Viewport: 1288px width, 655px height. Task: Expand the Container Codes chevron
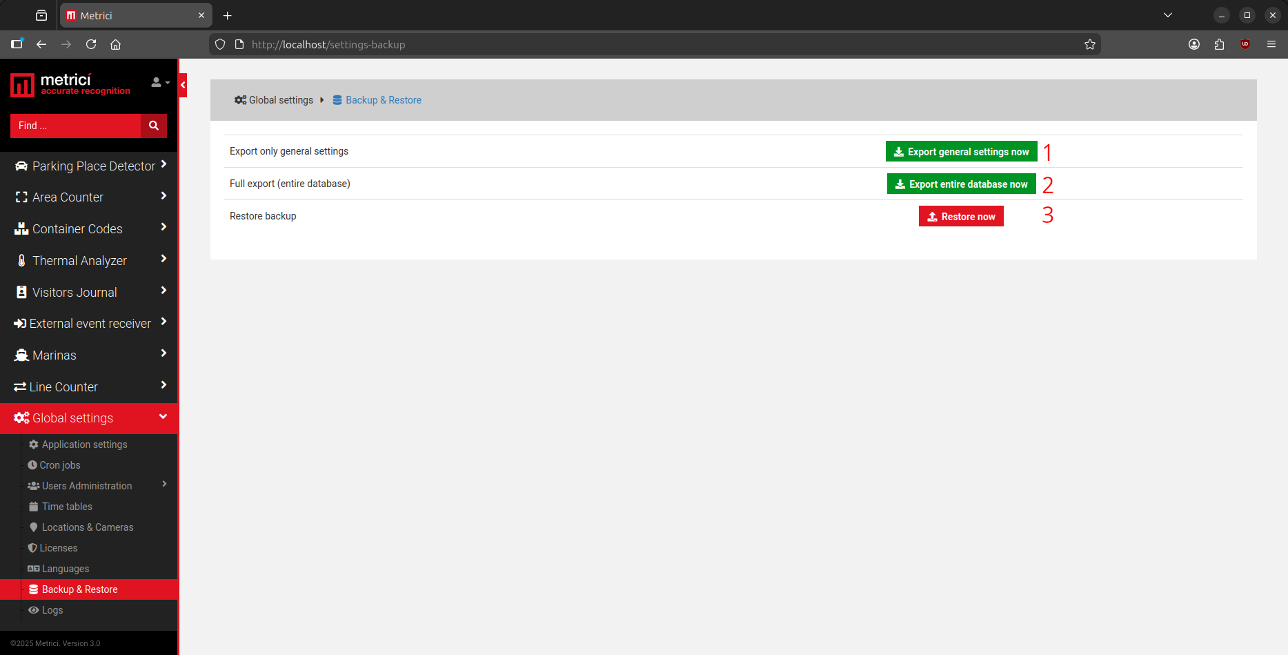(164, 227)
